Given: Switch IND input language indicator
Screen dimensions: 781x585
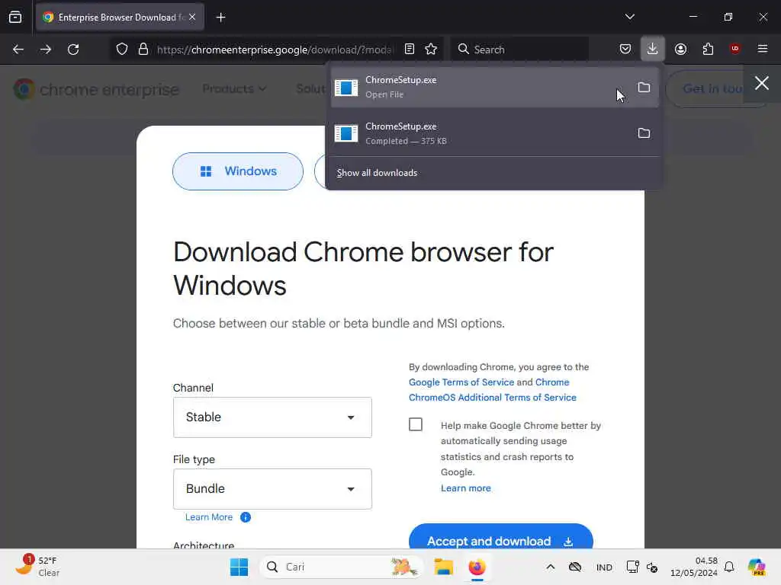Looking at the screenshot, I should pos(604,567).
